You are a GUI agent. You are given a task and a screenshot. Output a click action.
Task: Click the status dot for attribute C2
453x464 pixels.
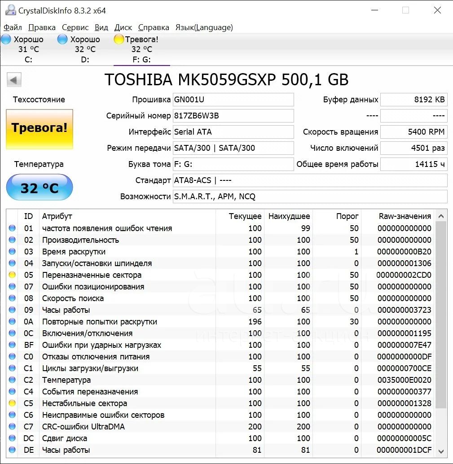12,380
